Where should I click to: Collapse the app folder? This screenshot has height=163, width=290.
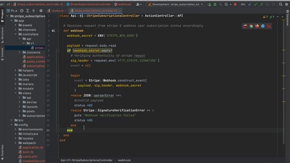click(11, 21)
